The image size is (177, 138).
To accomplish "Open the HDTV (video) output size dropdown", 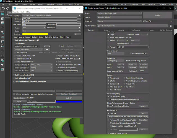I will (x=116, y=61).
